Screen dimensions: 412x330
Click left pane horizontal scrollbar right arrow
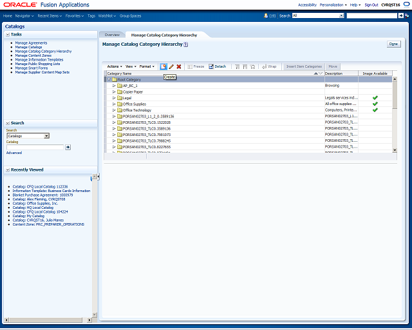click(89, 320)
